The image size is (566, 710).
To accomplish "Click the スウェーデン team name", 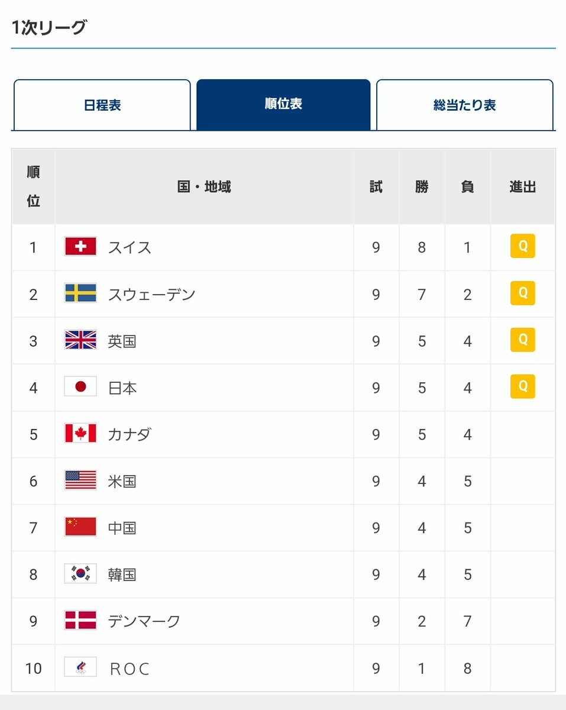I will pyautogui.click(x=151, y=294).
